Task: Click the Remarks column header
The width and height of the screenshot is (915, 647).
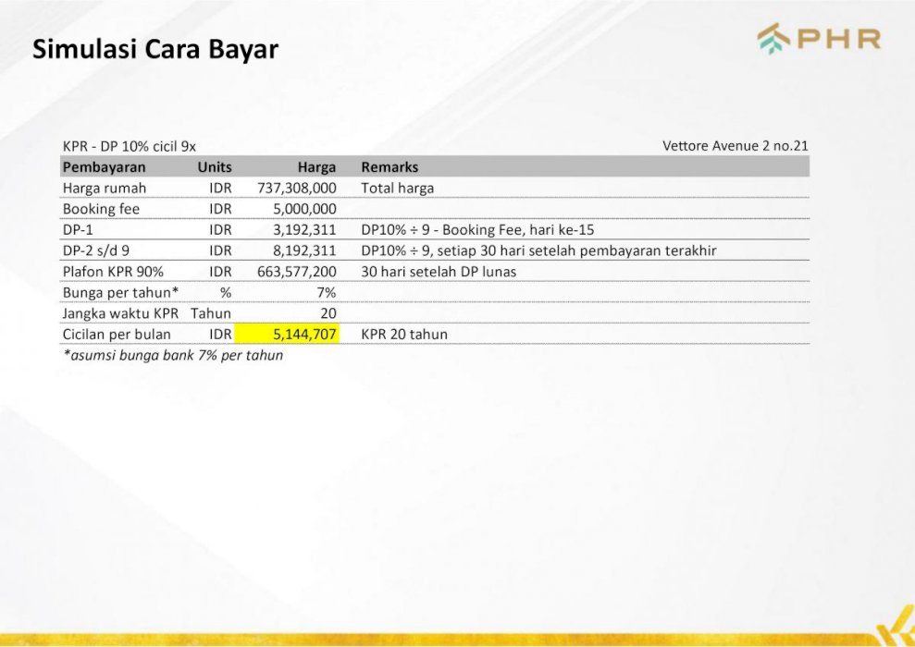Action: click(389, 167)
